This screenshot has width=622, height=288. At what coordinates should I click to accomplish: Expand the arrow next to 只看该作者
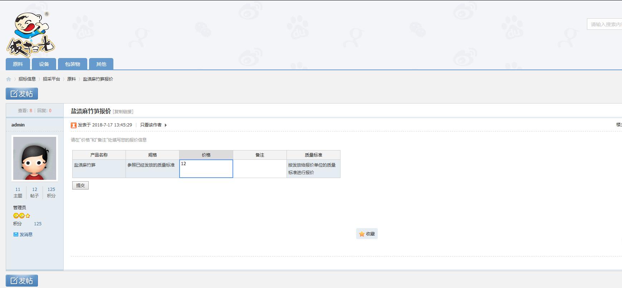166,125
